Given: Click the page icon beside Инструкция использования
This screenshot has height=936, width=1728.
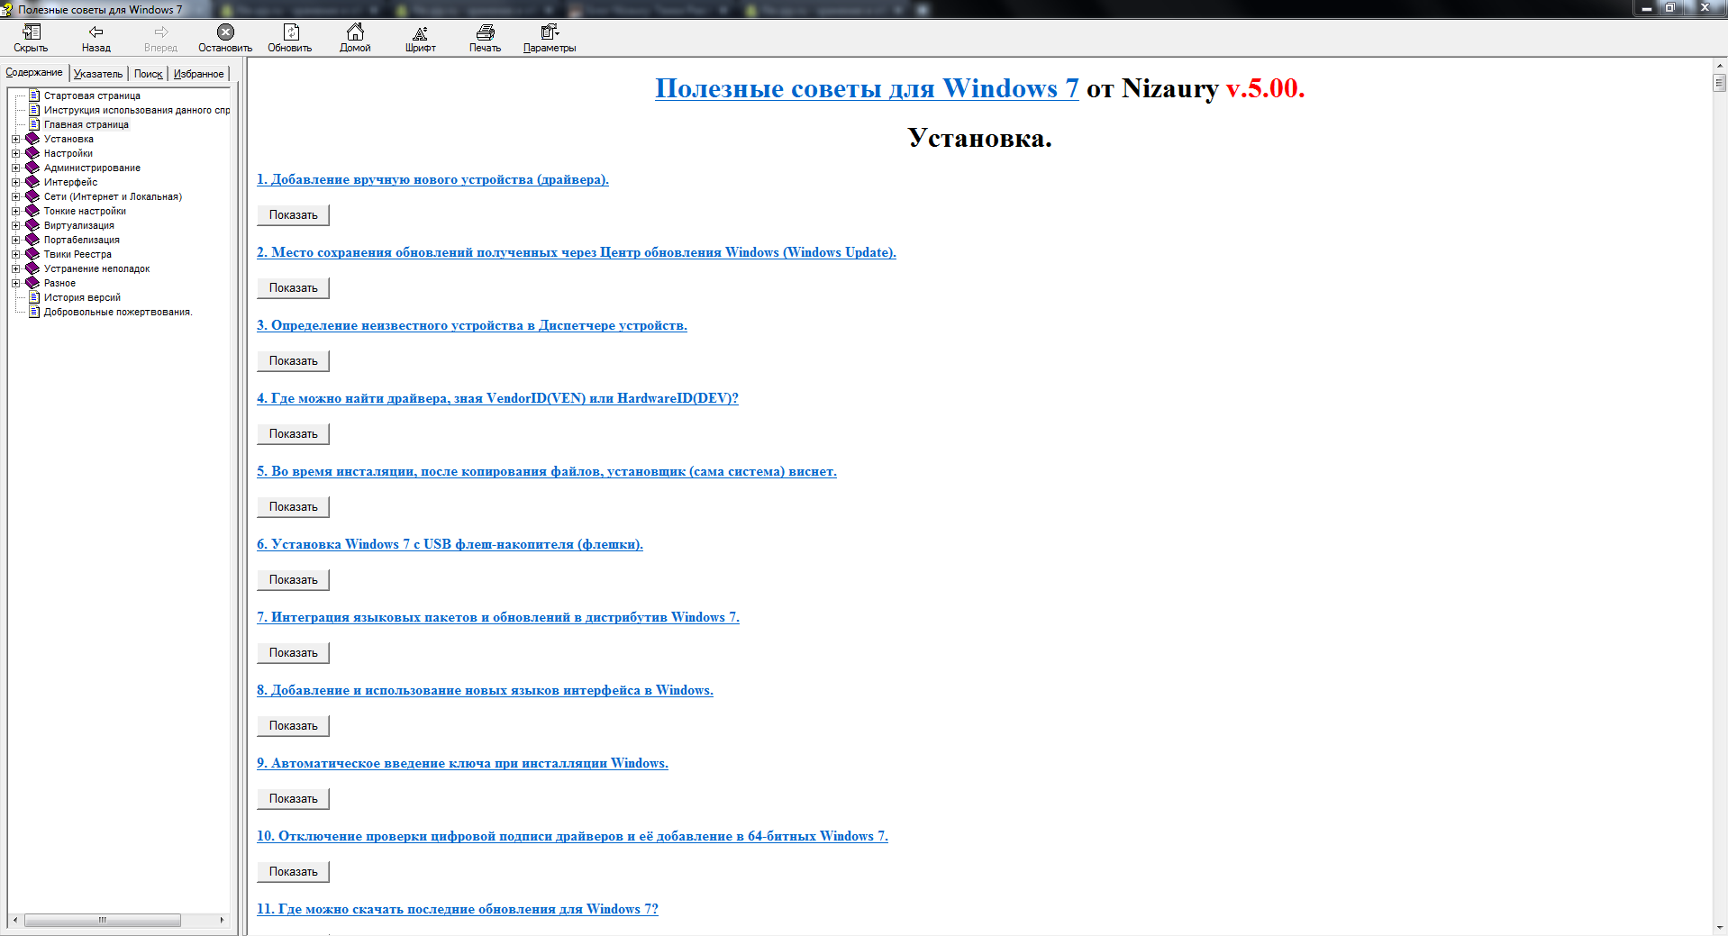Looking at the screenshot, I should click(34, 110).
